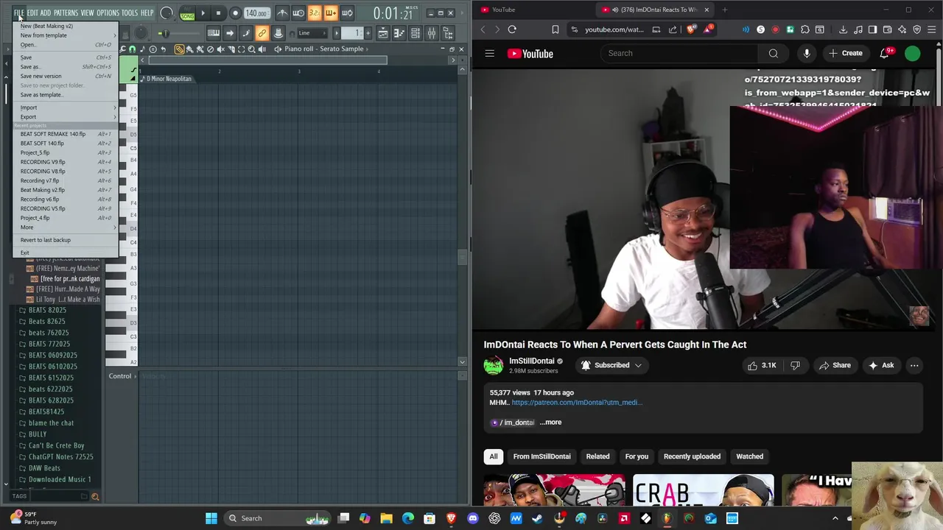Click the typing keyboard to piano icon

pos(214,33)
